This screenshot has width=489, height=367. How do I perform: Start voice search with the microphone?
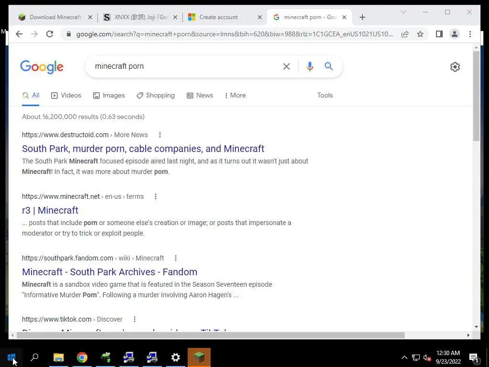[309, 66]
